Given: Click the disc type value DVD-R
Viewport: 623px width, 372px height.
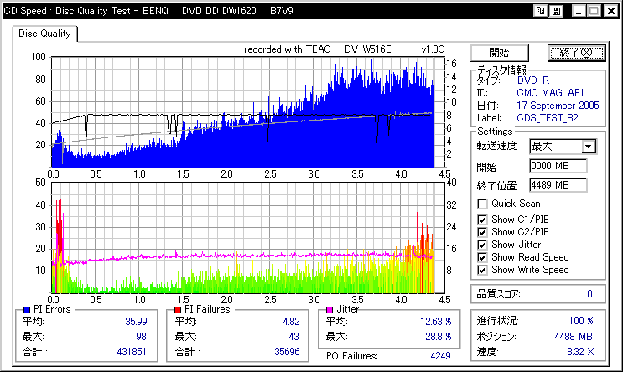Looking at the screenshot, I should click(x=533, y=80).
